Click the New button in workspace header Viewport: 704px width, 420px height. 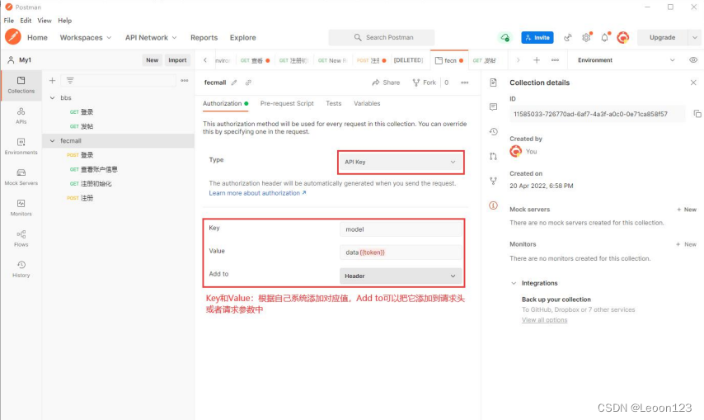153,59
